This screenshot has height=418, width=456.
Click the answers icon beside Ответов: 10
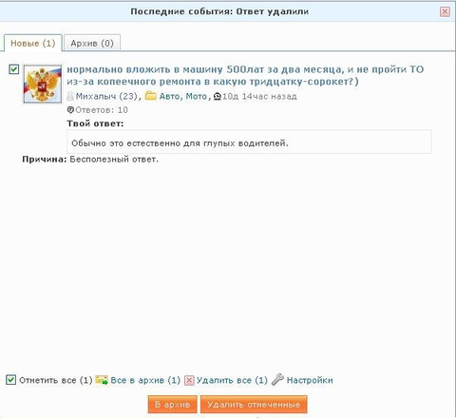coord(70,110)
